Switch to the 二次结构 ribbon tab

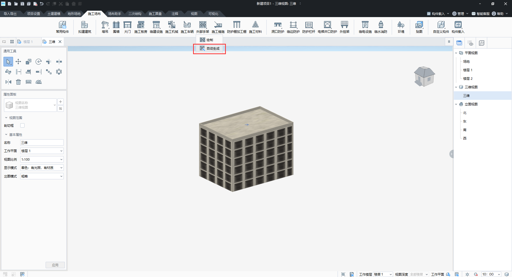(x=135, y=14)
